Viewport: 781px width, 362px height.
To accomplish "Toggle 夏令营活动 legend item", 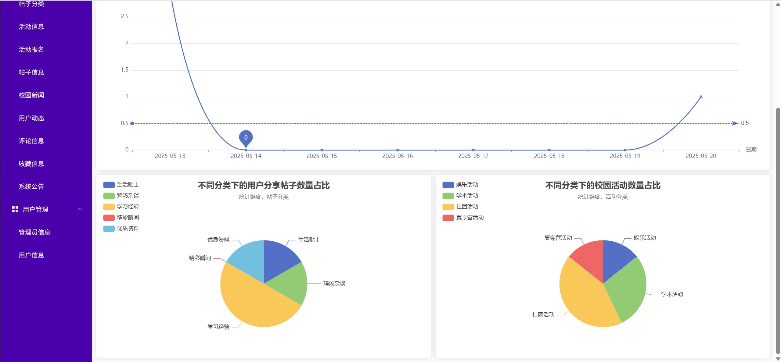I will click(x=470, y=218).
